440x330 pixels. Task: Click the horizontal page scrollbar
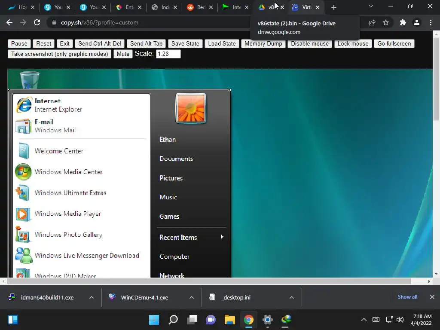[209, 281]
